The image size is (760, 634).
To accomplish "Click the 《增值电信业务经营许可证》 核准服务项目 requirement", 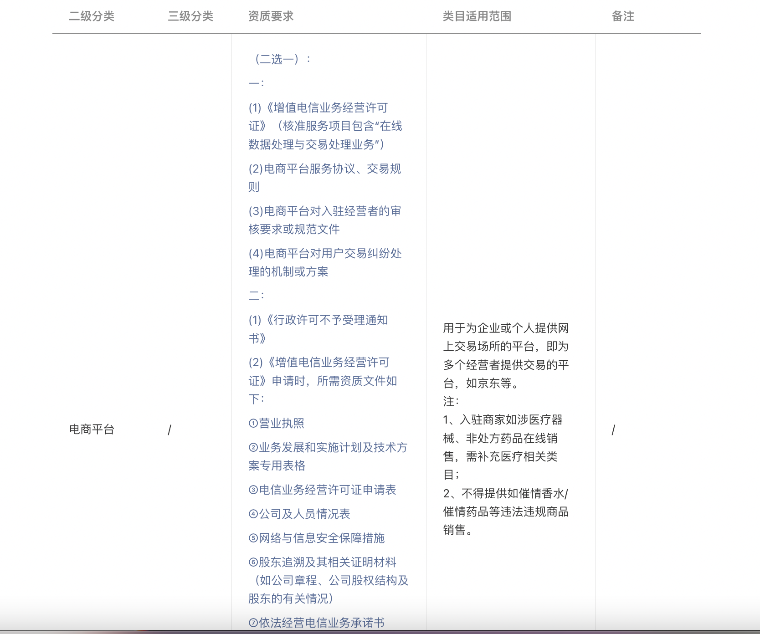I will click(325, 126).
